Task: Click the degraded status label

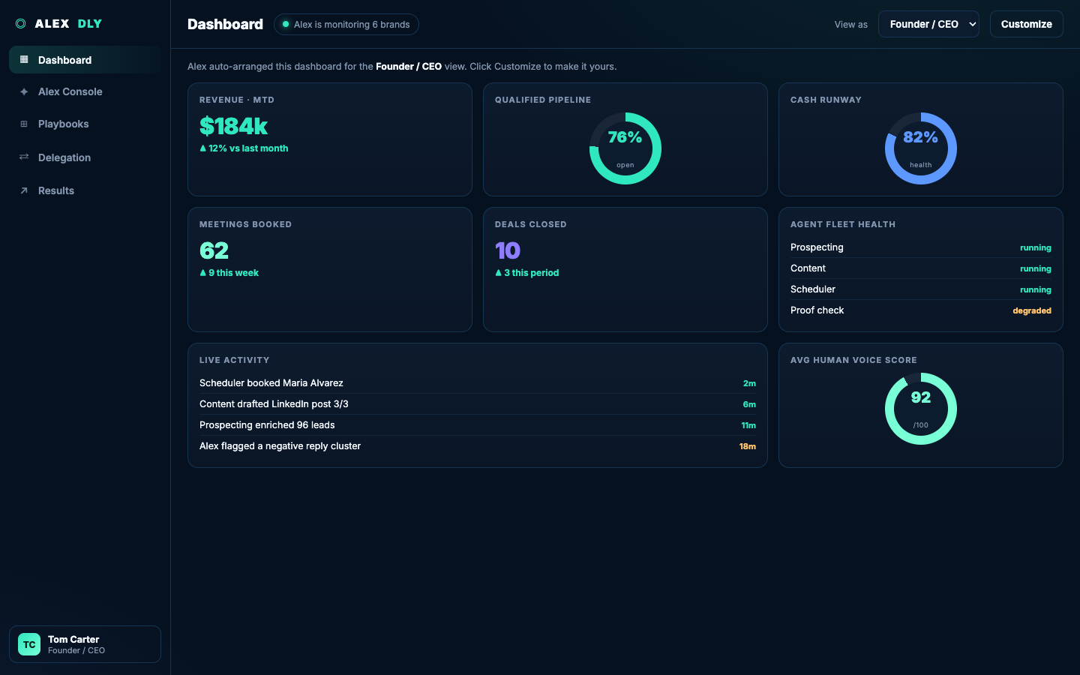Action: point(1032,310)
